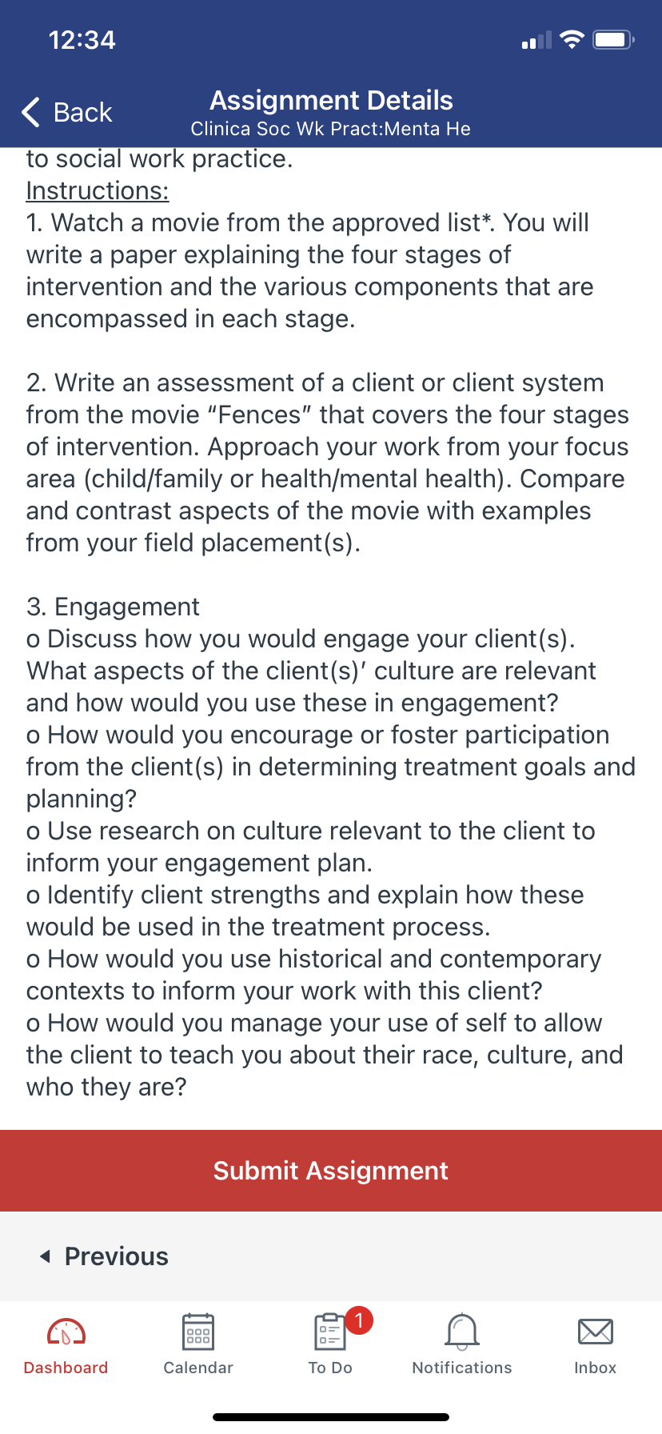Click the Previous arrow triangle
The height and width of the screenshot is (1434, 662).
[46, 1256]
